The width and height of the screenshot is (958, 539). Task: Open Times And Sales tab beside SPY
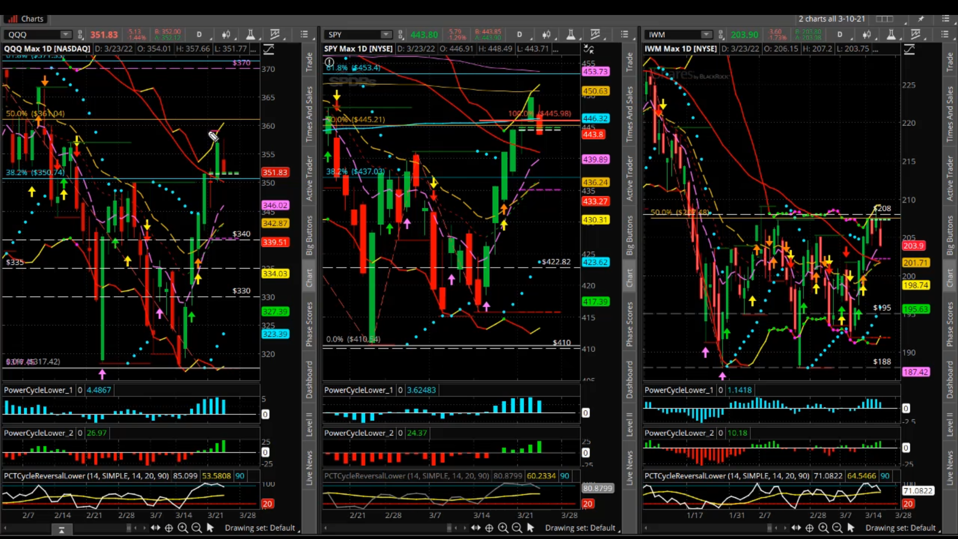pos(630,114)
